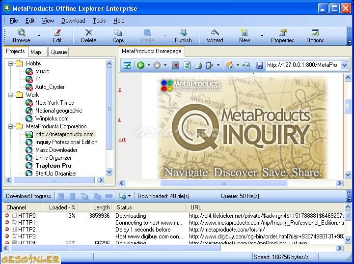Image resolution: width=354 pixels, height=264 pixels.
Task: Switch to the Queue tab
Action: pos(59,52)
